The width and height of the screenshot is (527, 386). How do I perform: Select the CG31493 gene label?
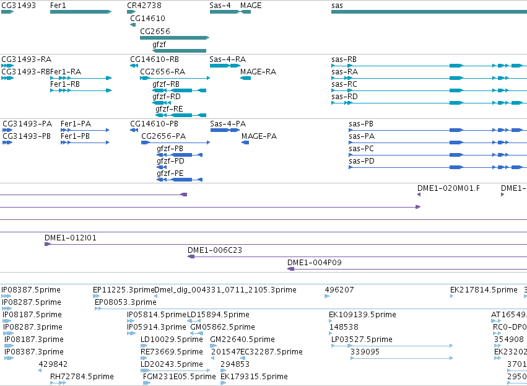(x=19, y=6)
